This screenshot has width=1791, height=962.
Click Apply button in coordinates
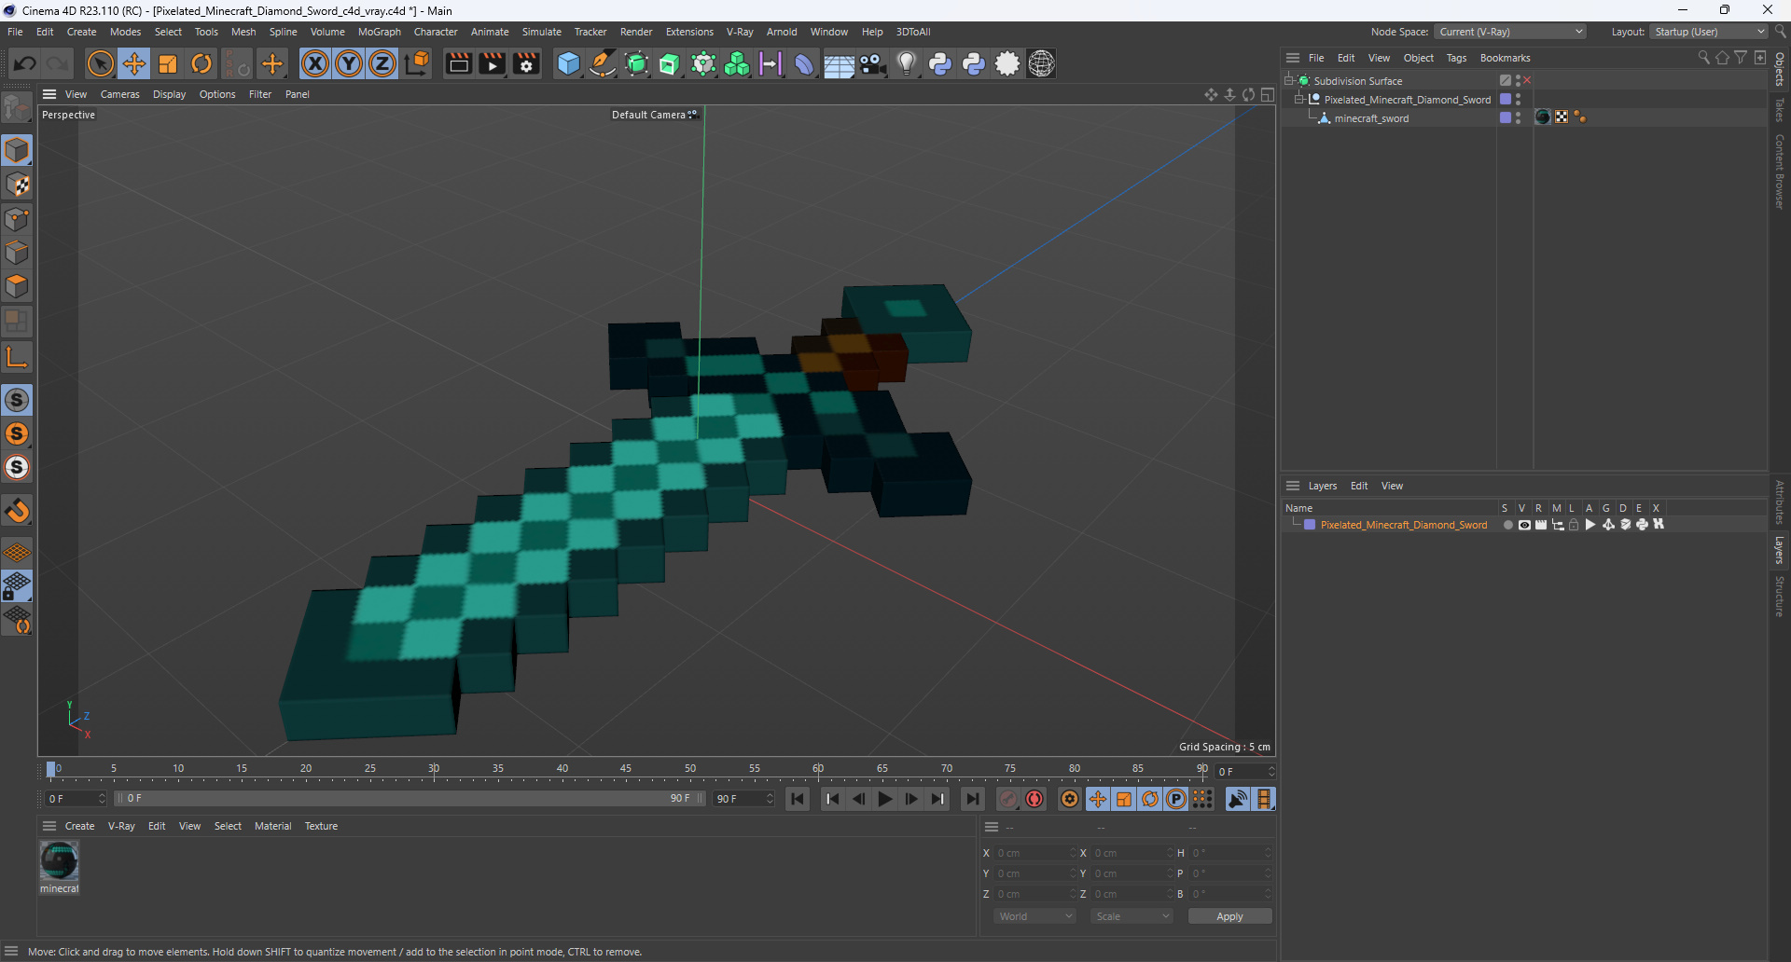[x=1229, y=916]
